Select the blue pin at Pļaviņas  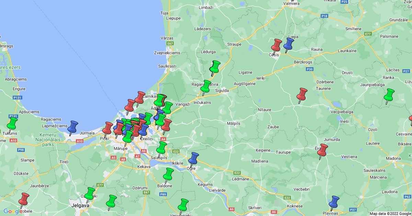coord(334,203)
